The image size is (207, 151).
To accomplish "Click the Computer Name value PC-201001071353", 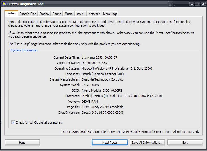I will pos(94,63).
